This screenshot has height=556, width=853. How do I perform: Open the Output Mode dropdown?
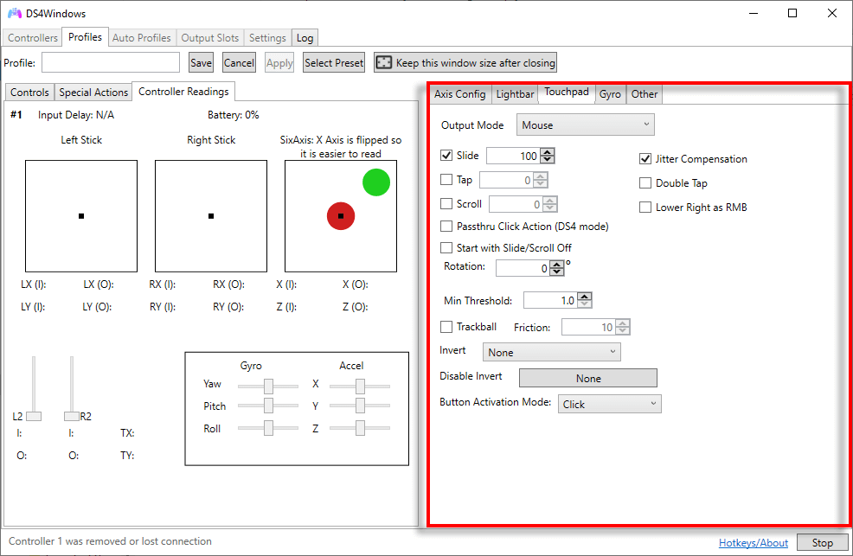point(586,125)
